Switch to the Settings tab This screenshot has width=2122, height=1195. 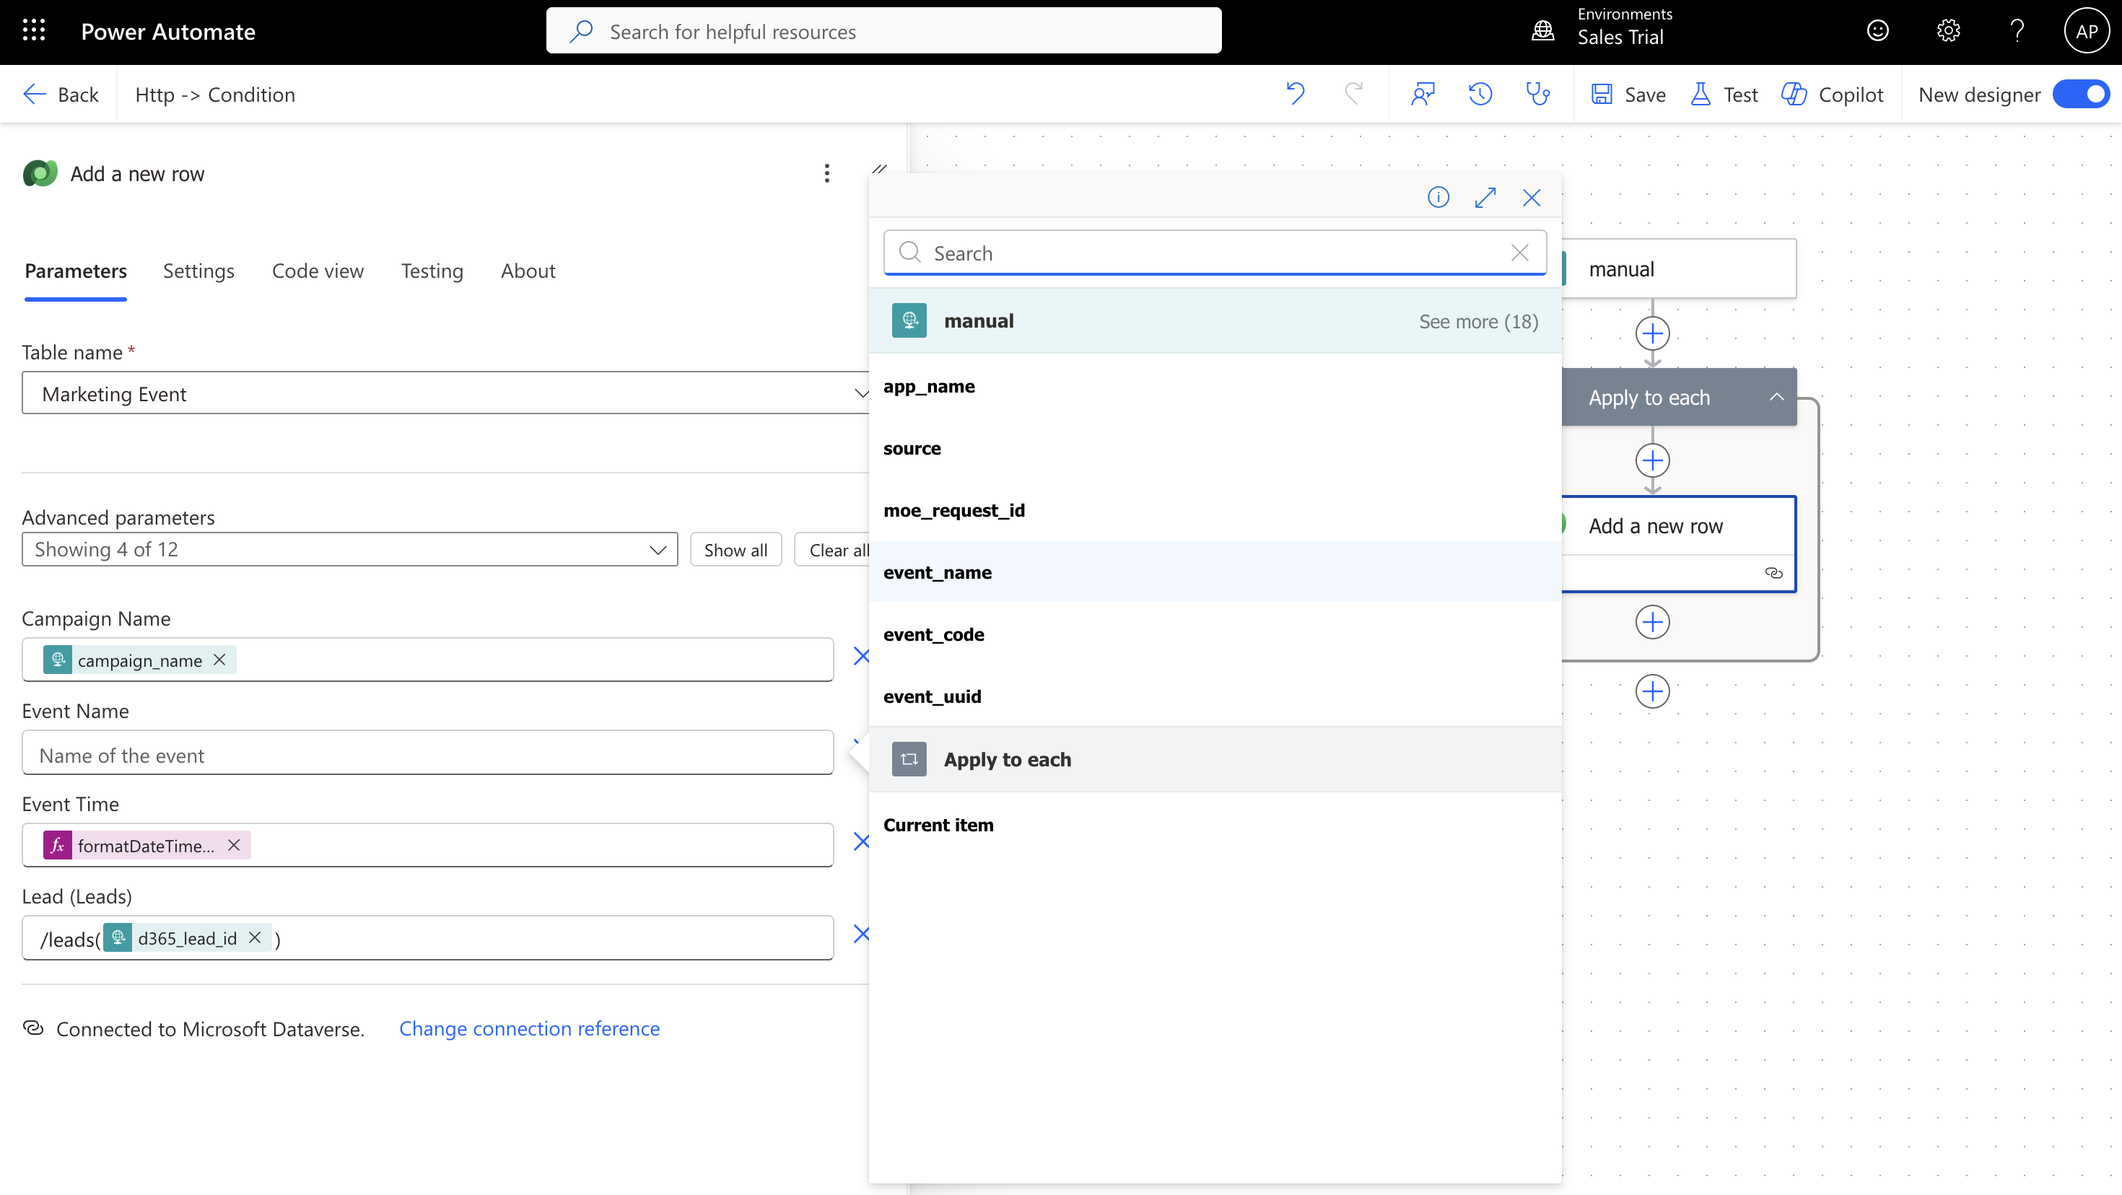pos(198,271)
